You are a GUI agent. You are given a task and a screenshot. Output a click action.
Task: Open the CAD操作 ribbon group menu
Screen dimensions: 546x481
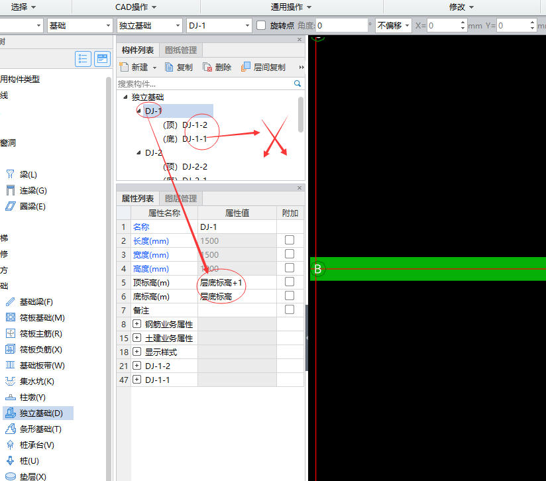[x=136, y=7]
